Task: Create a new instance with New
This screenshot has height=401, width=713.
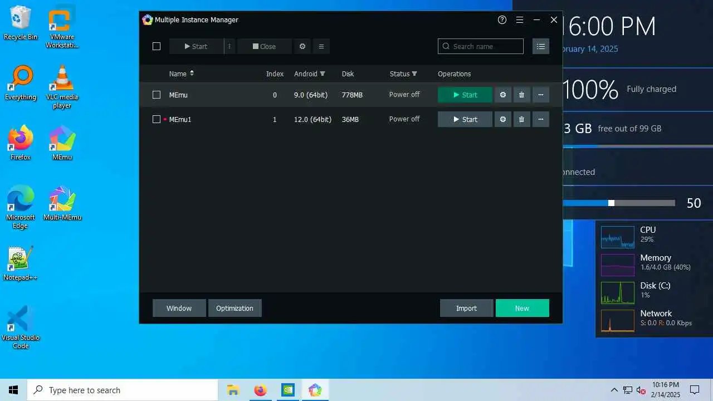Action: [x=522, y=308]
